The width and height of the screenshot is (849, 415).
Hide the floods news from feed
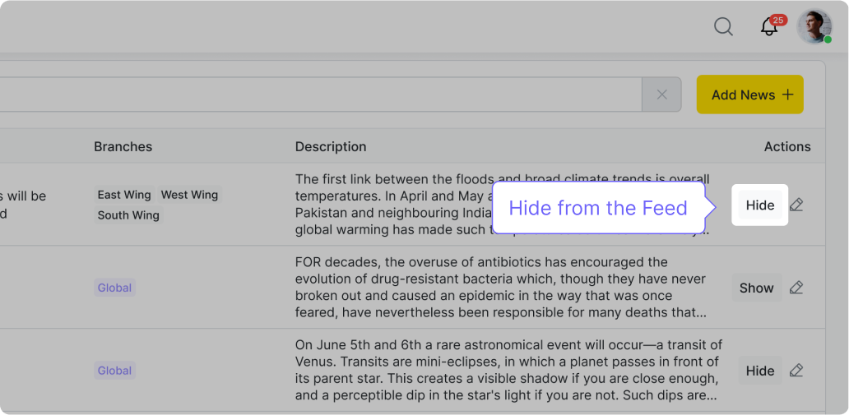pyautogui.click(x=759, y=205)
